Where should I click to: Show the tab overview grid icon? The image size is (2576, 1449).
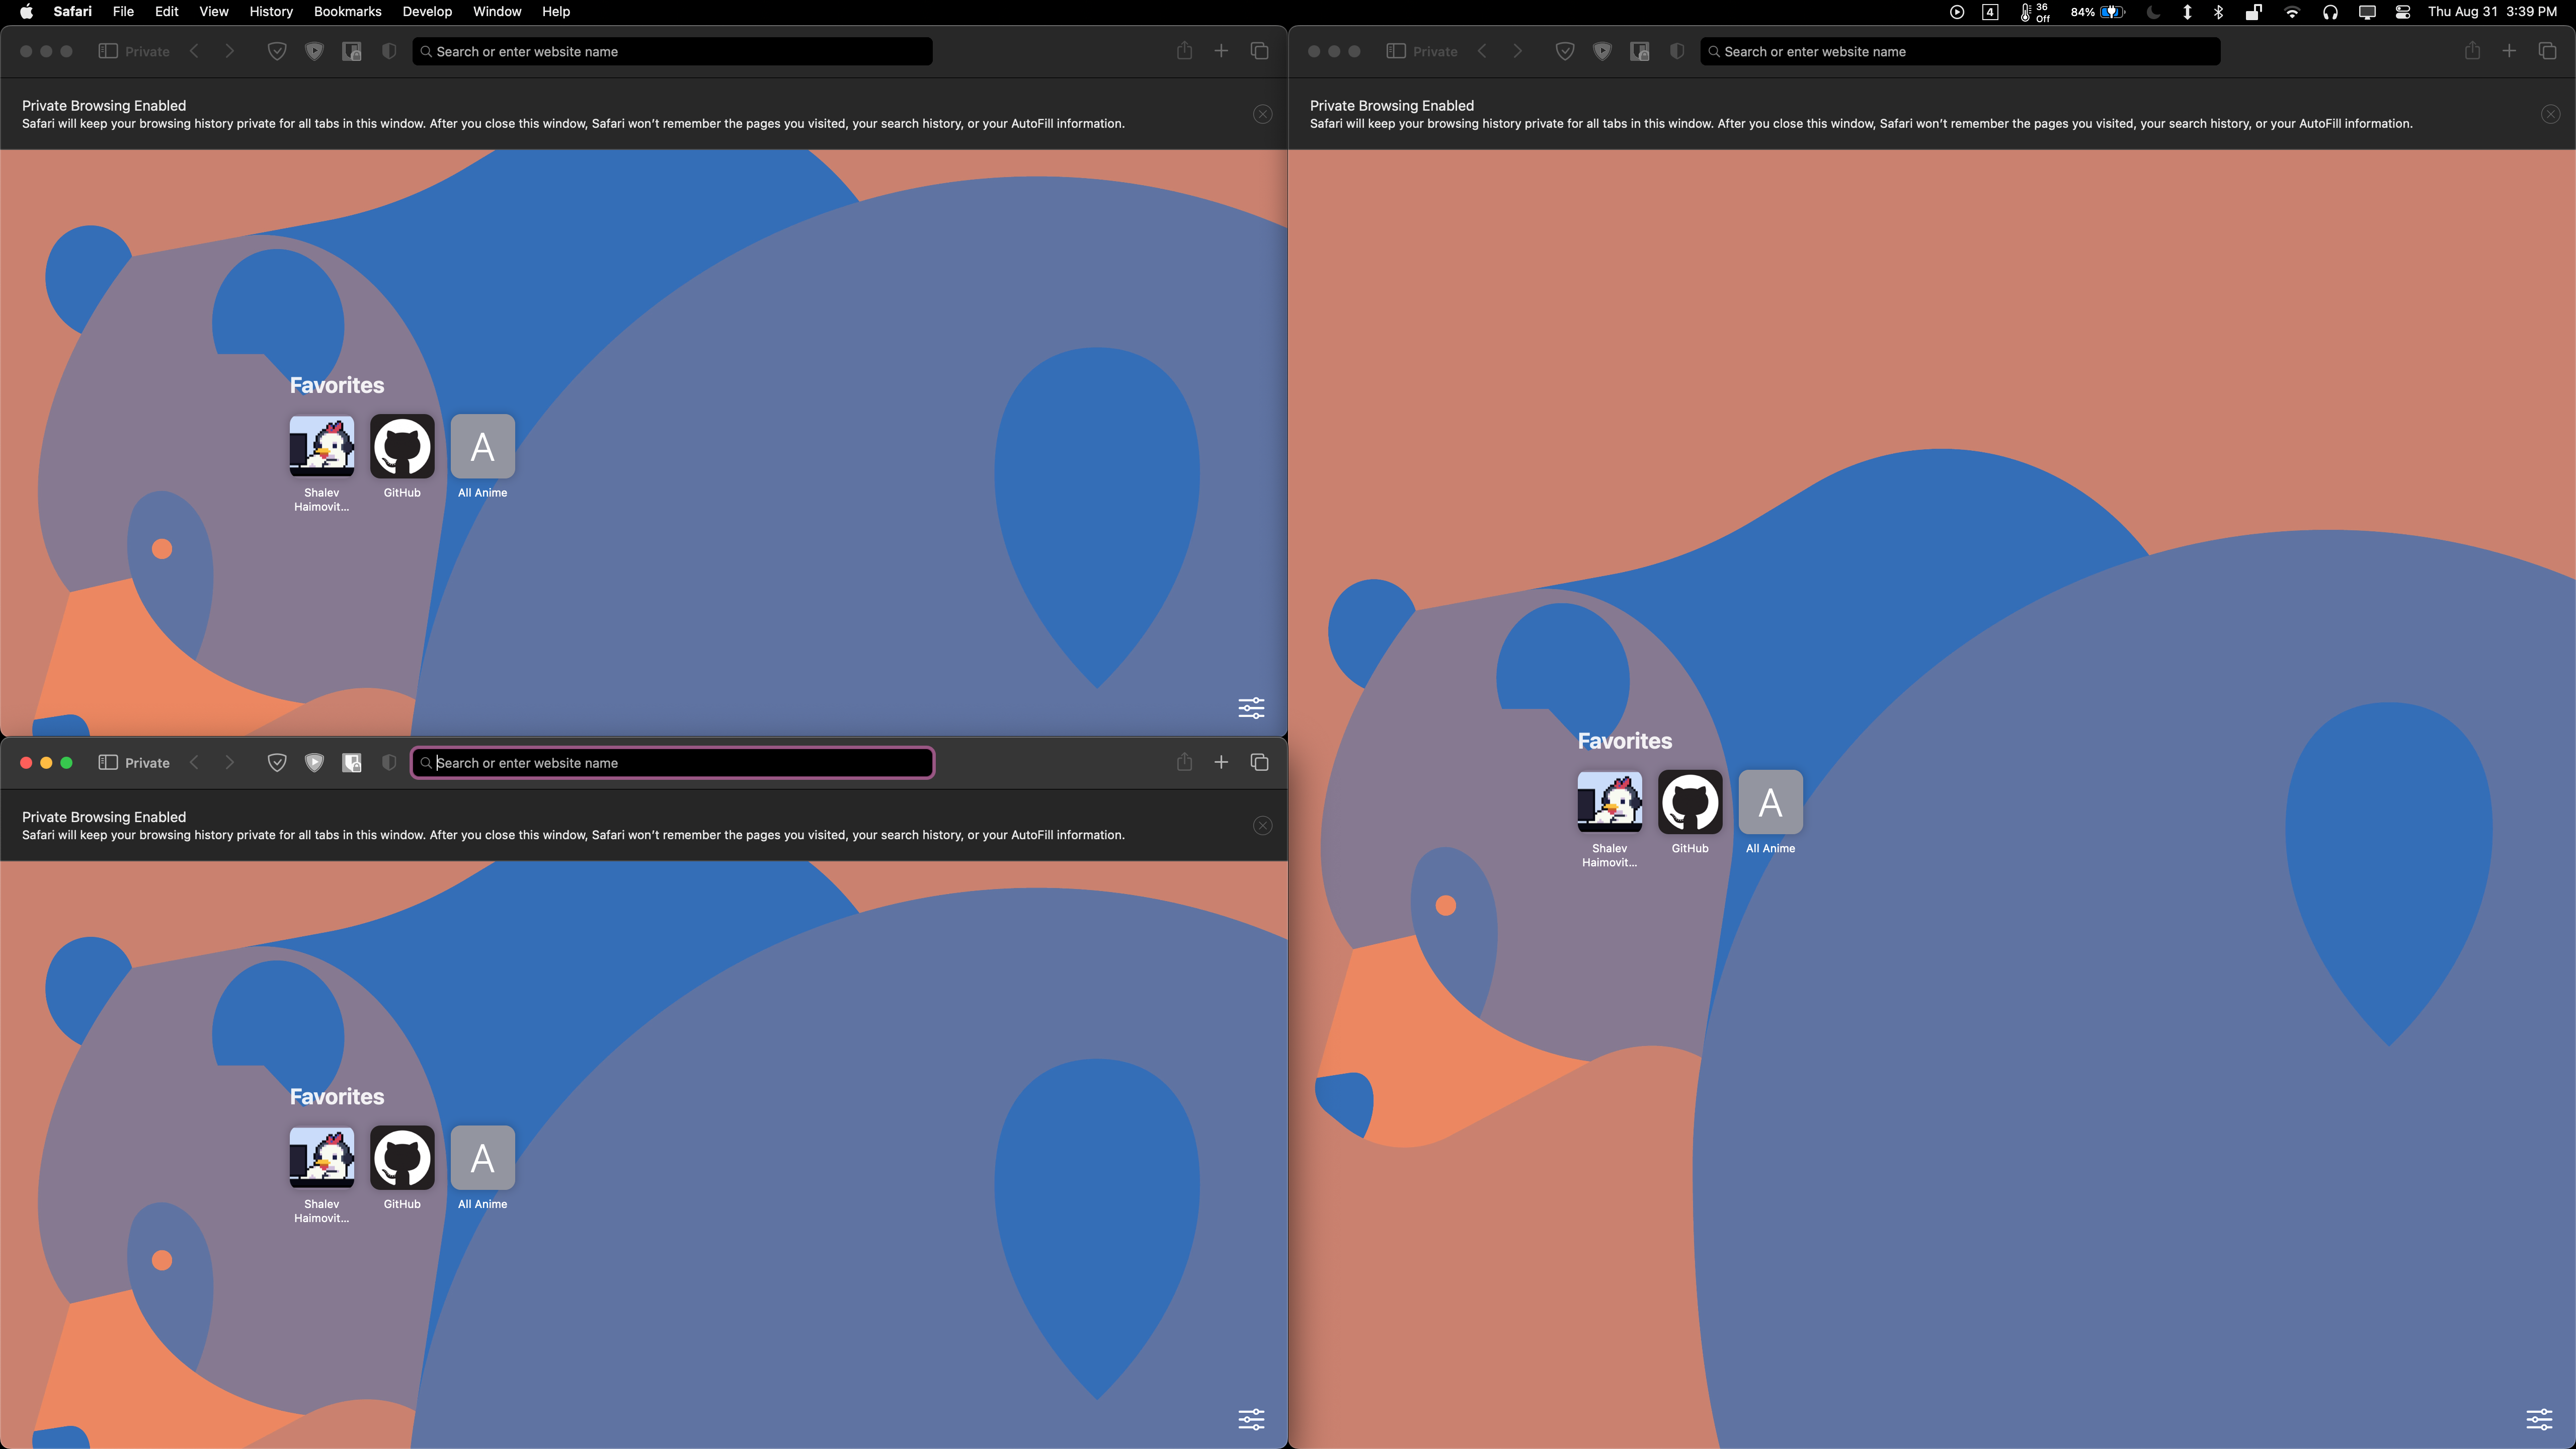point(1259,762)
